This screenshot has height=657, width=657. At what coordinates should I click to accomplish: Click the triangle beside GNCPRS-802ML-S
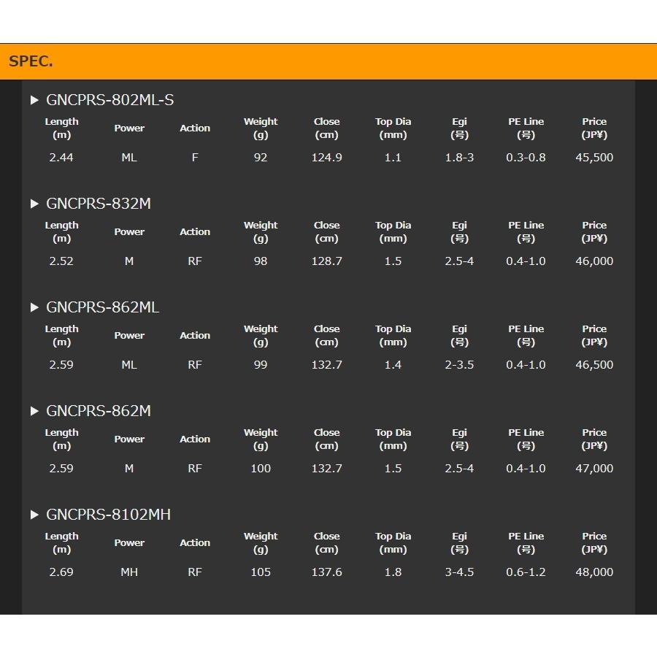pyautogui.click(x=34, y=101)
